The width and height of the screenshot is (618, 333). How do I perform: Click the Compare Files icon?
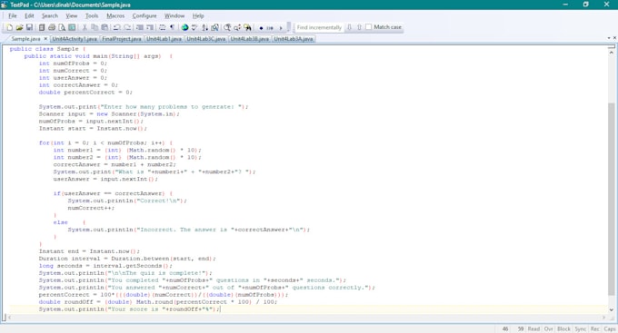pos(214,27)
